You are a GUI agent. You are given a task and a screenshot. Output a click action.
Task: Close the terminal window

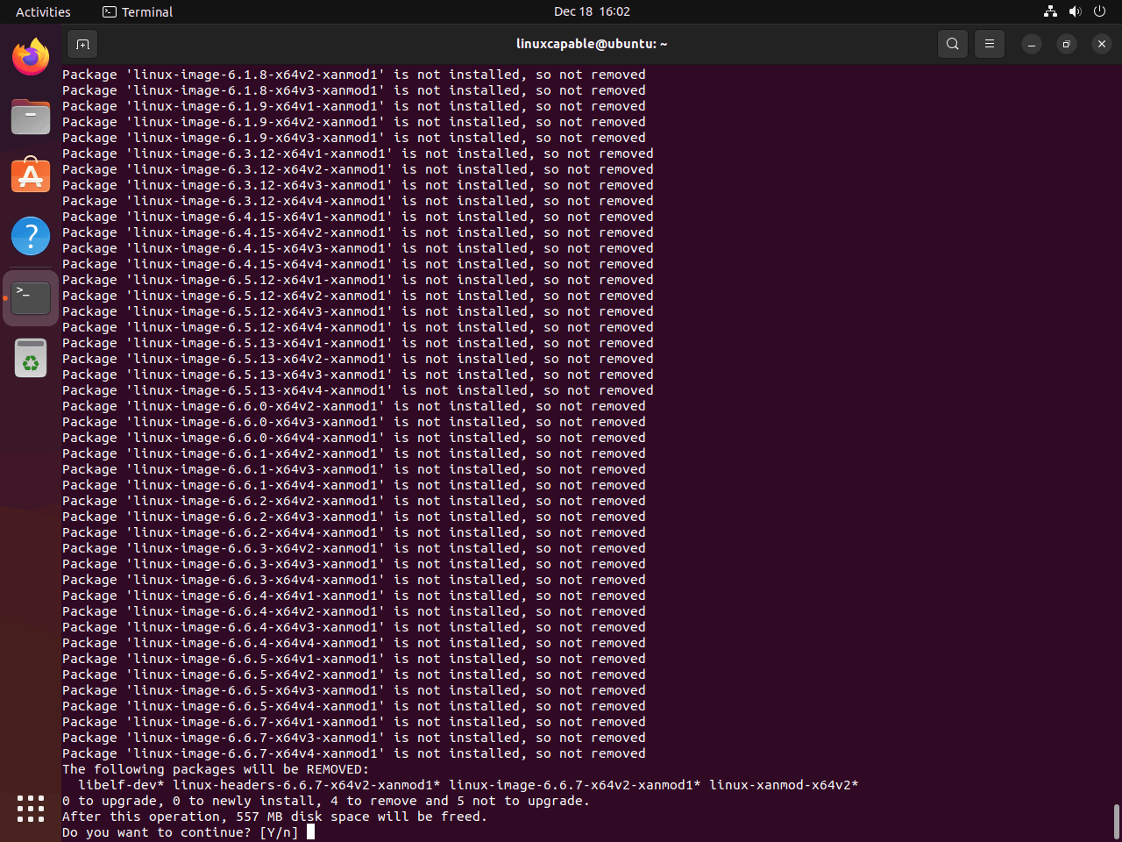point(1102,44)
